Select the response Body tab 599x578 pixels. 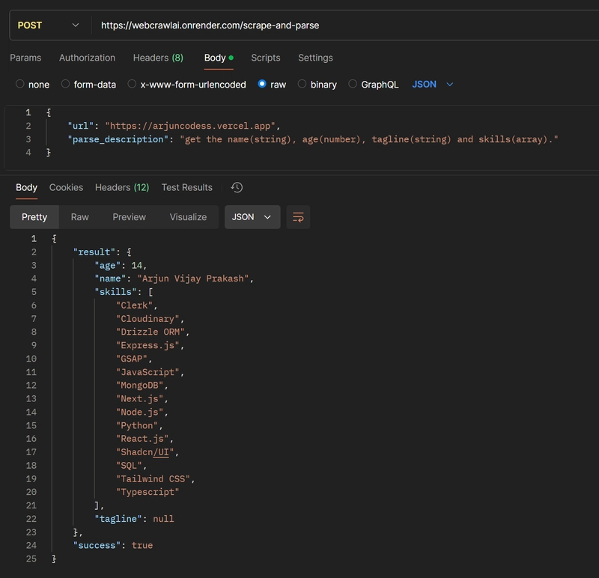26,188
